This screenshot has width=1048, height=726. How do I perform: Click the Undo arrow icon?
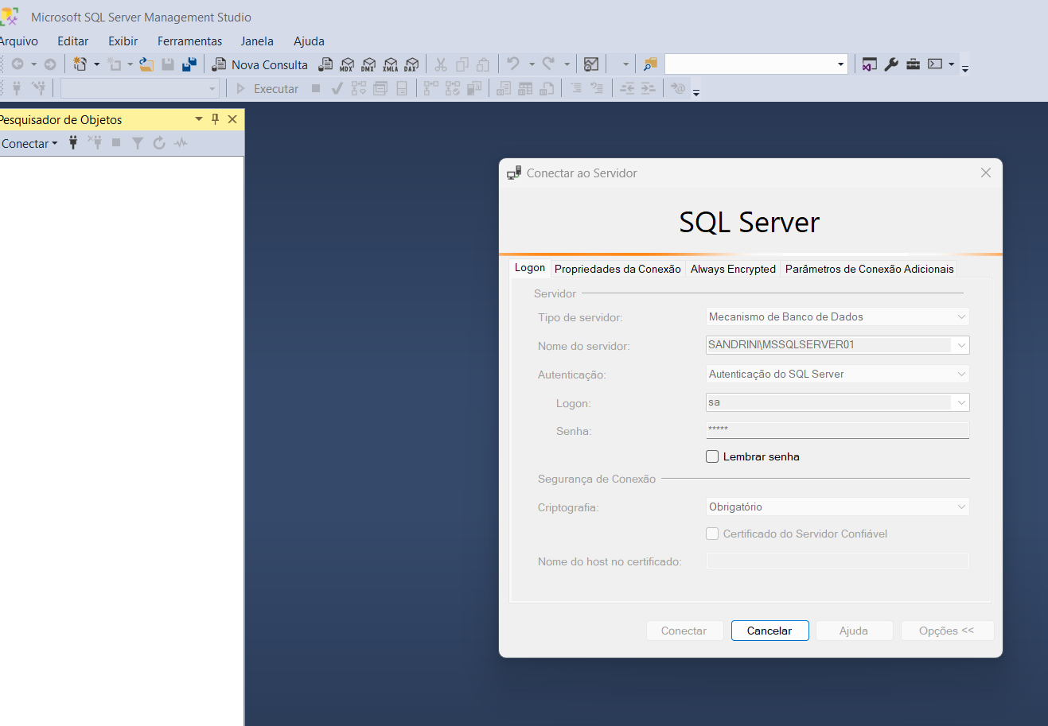[513, 64]
